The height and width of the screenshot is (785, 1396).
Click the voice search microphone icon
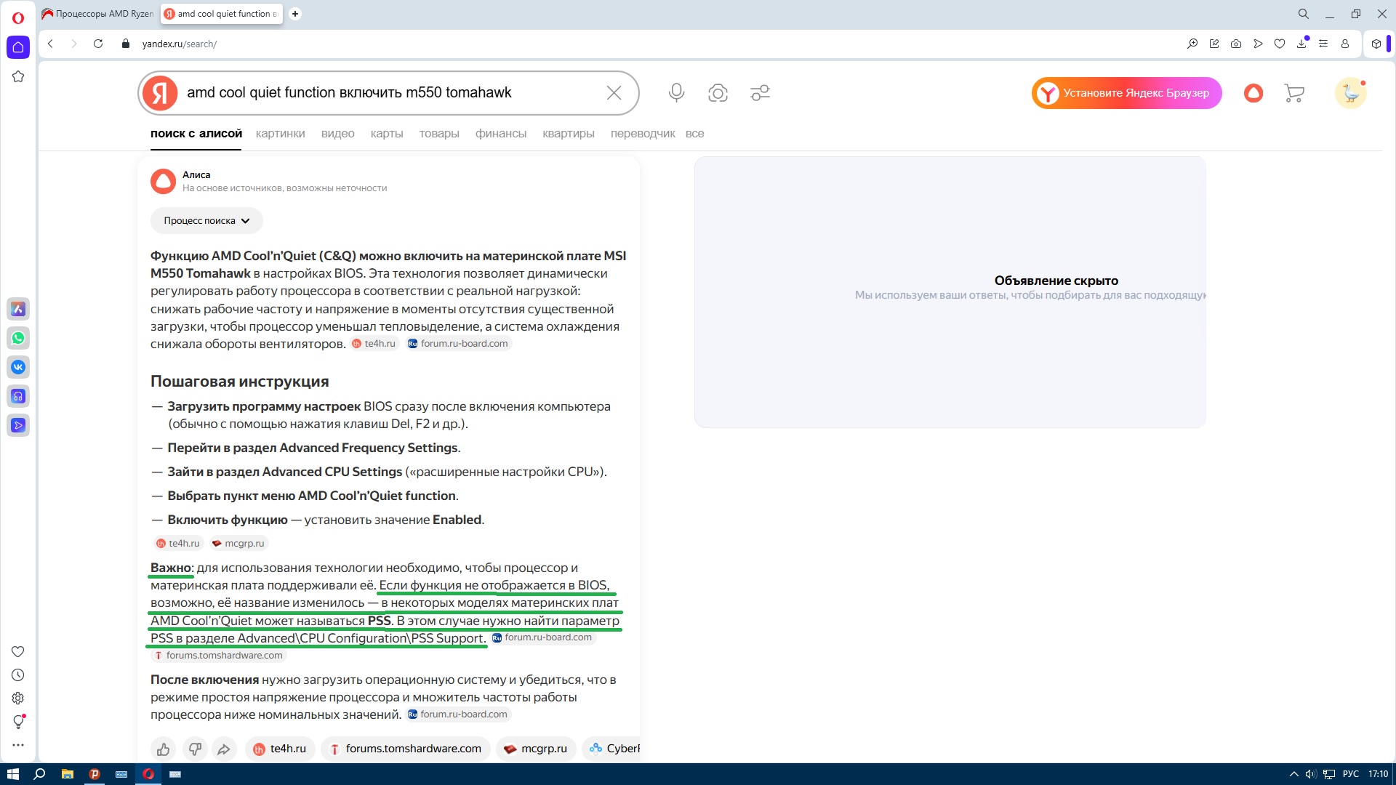676,92
